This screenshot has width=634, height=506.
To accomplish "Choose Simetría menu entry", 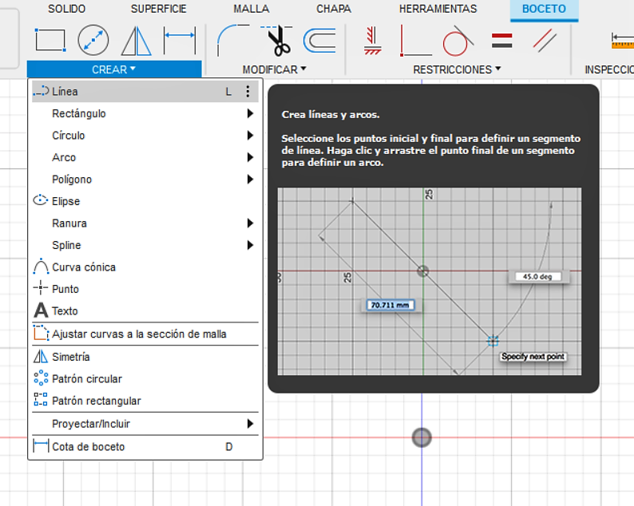I will pyautogui.click(x=145, y=357).
